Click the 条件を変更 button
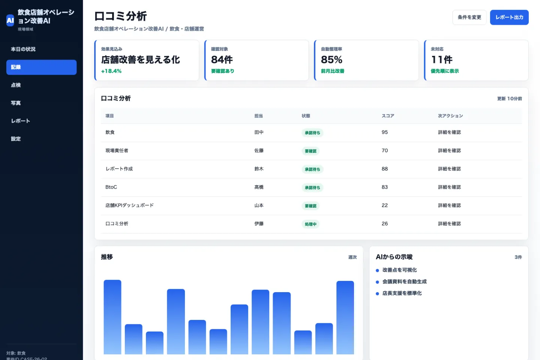The width and height of the screenshot is (540, 360). 469,17
